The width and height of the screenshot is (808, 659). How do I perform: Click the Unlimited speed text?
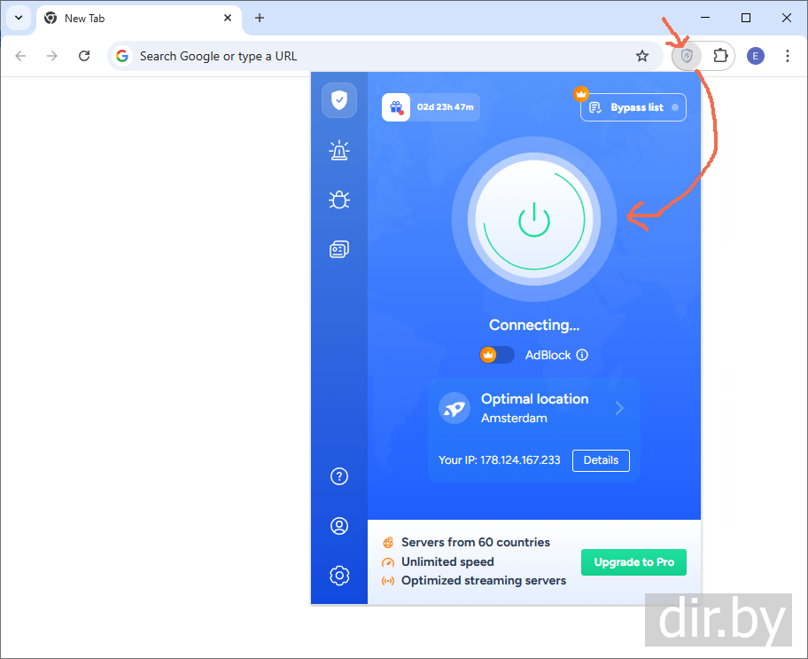pyautogui.click(x=447, y=561)
